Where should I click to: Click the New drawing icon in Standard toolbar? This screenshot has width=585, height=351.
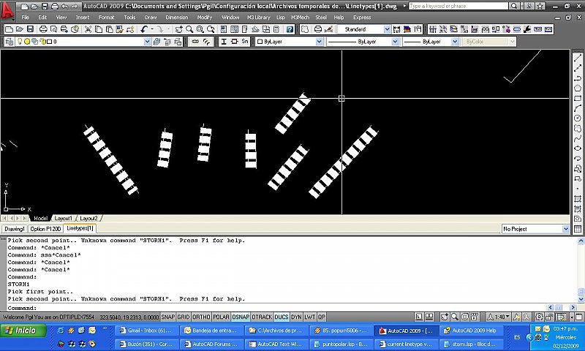pyautogui.click(x=9, y=29)
